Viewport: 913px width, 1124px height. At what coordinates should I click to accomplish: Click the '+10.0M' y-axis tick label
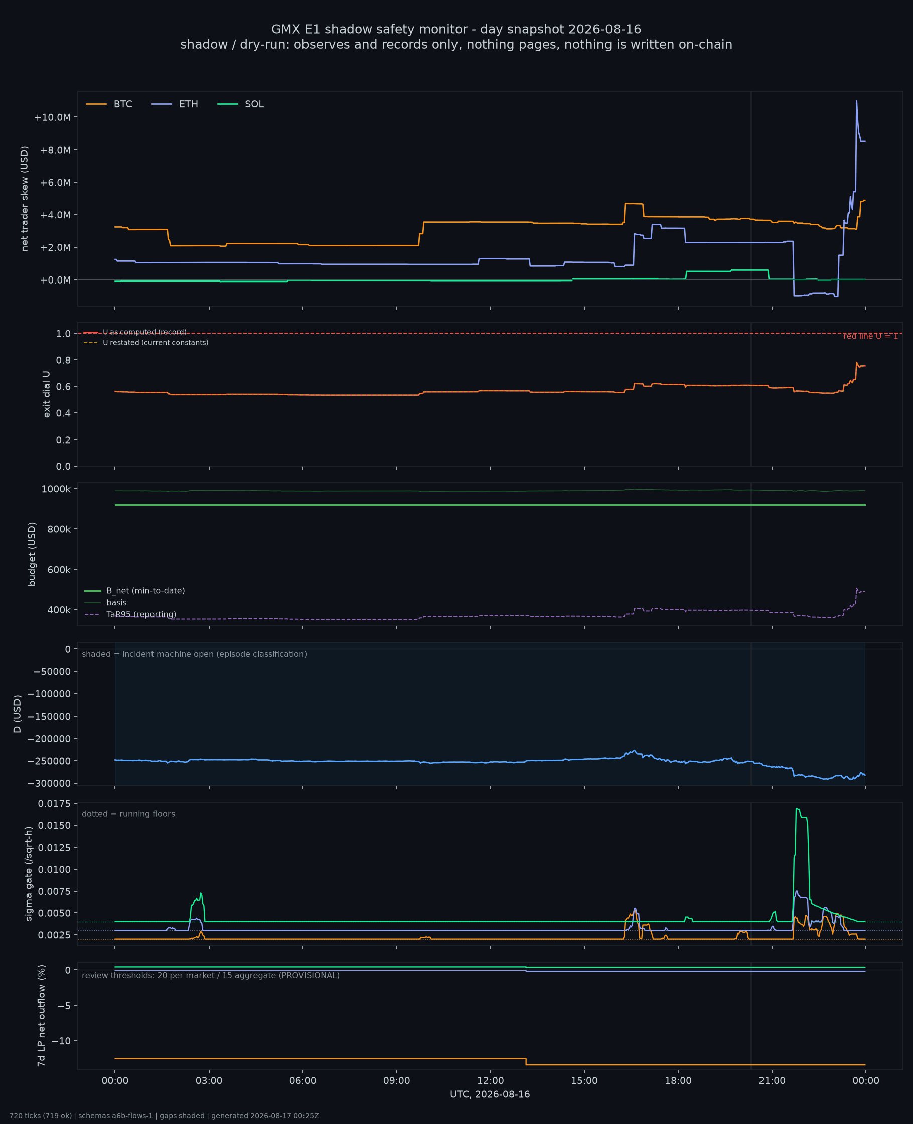(x=52, y=117)
